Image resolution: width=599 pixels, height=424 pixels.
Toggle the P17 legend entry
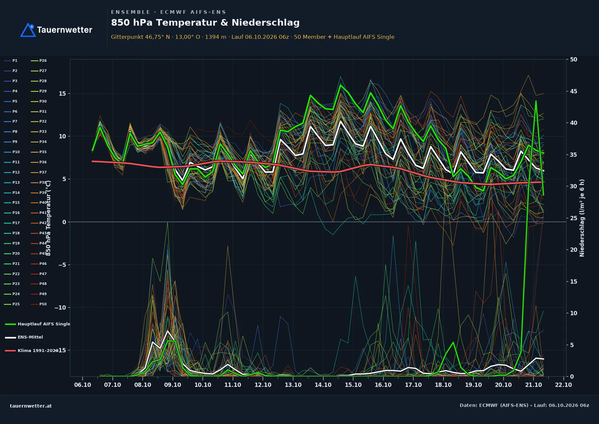point(12,223)
